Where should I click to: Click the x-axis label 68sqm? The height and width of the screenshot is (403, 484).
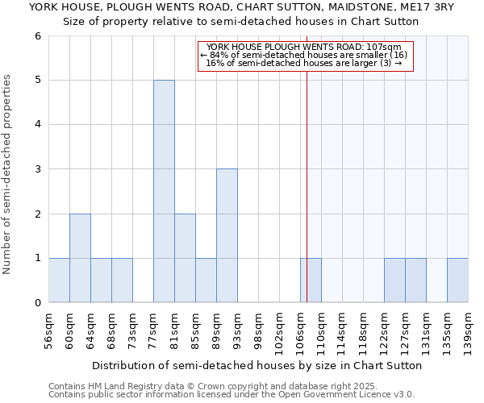point(111,331)
